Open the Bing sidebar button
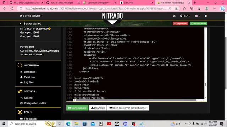 222,8
